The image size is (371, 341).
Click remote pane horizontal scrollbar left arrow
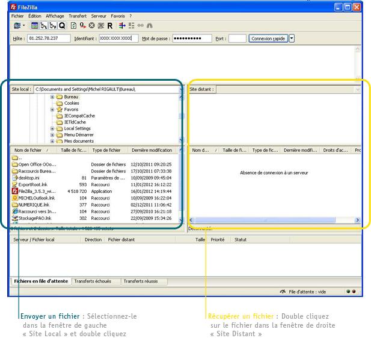pos(192,220)
